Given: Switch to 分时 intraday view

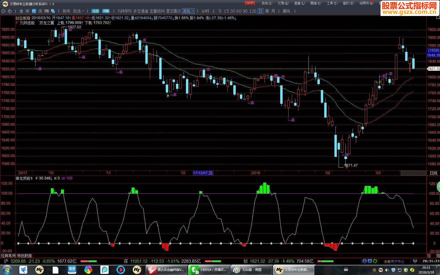Looking at the screenshot, I should coord(205,11).
